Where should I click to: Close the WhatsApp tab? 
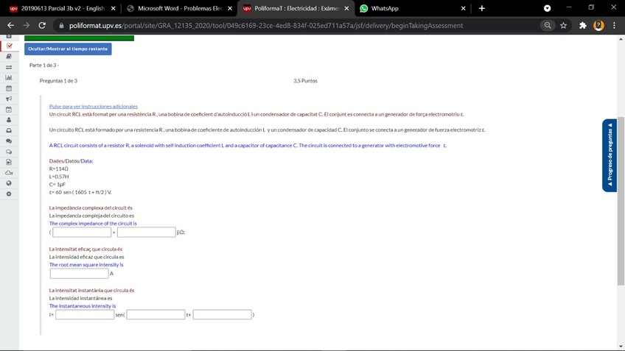pos(463,8)
